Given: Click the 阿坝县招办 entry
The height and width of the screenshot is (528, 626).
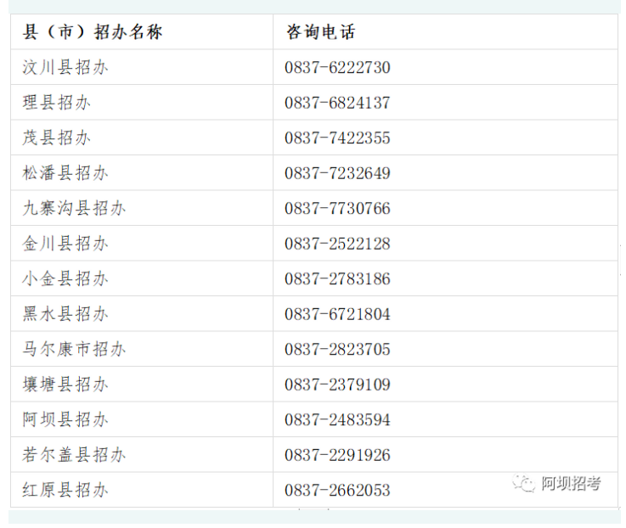Looking at the screenshot, I should [x=65, y=420].
